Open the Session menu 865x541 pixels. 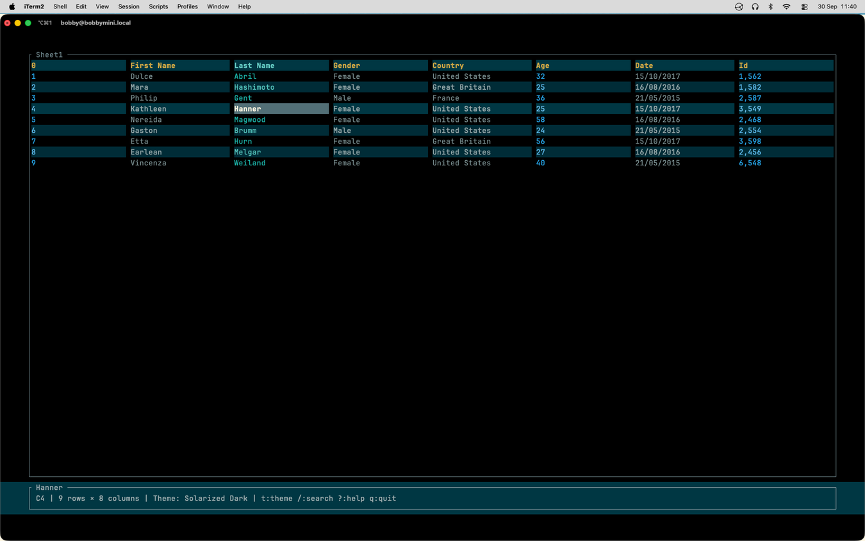pos(129,6)
